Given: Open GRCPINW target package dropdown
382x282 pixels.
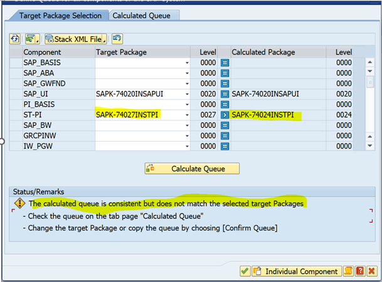Looking at the screenshot, I should pyautogui.click(x=187, y=136).
